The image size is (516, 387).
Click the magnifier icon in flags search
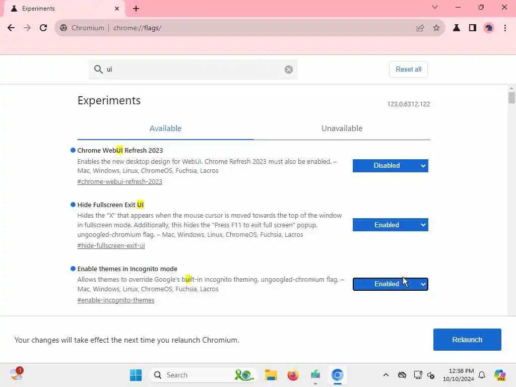98,69
